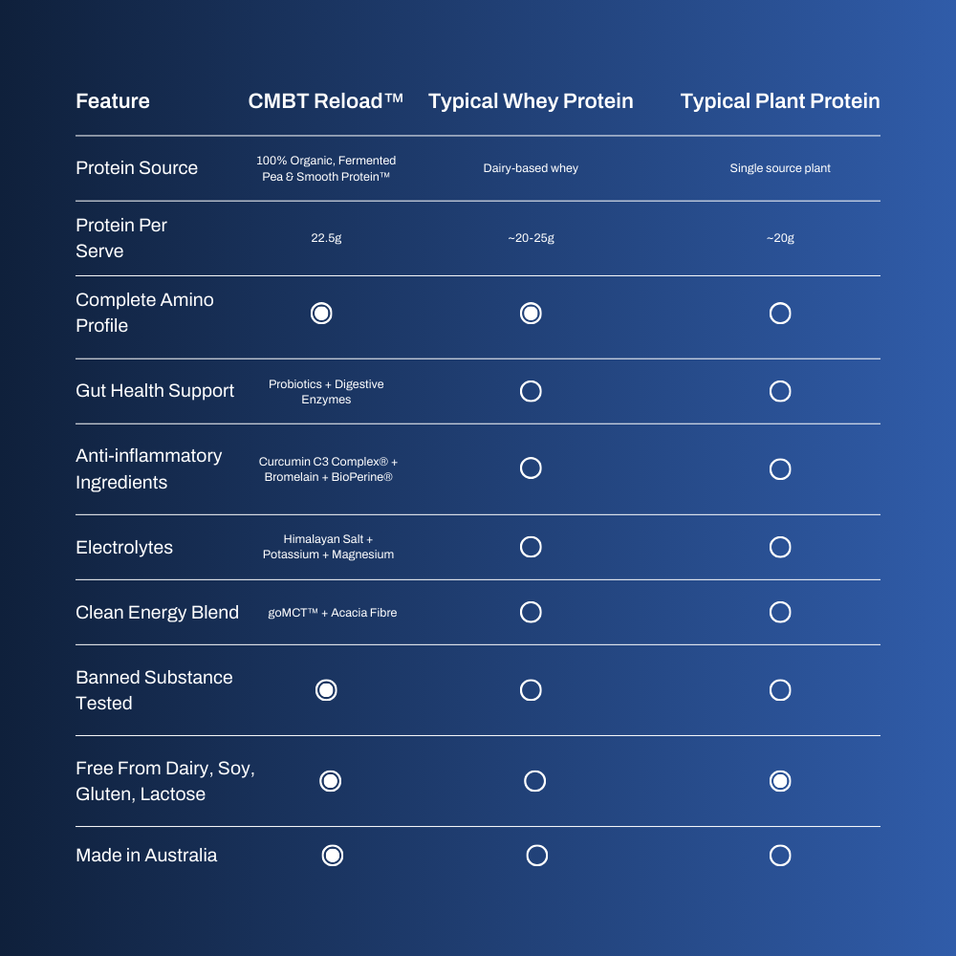Click the Probiotics + Digestive Enzymes text

click(x=326, y=391)
